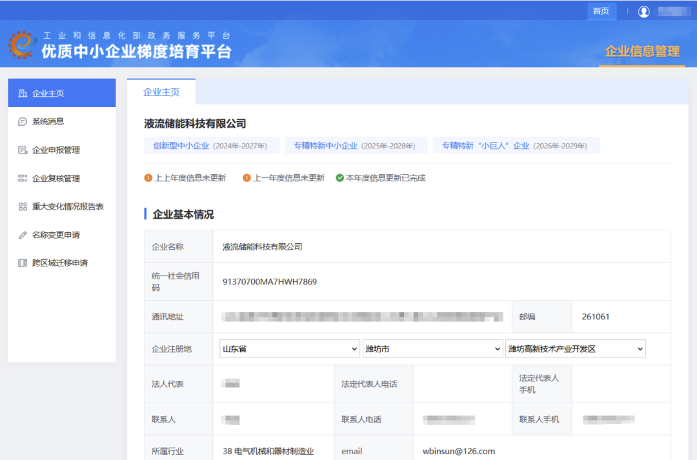Click the blurred 联系人电话 value
The width and height of the screenshot is (697, 460).
449,419
